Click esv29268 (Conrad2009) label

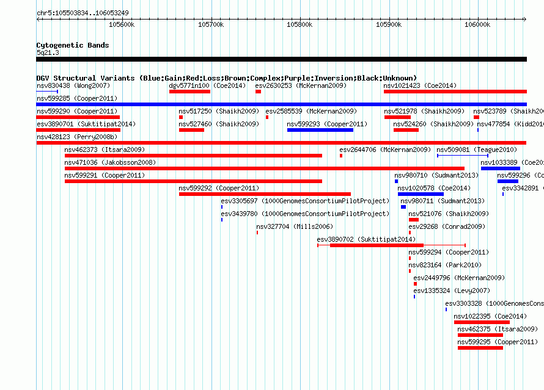(x=447, y=226)
